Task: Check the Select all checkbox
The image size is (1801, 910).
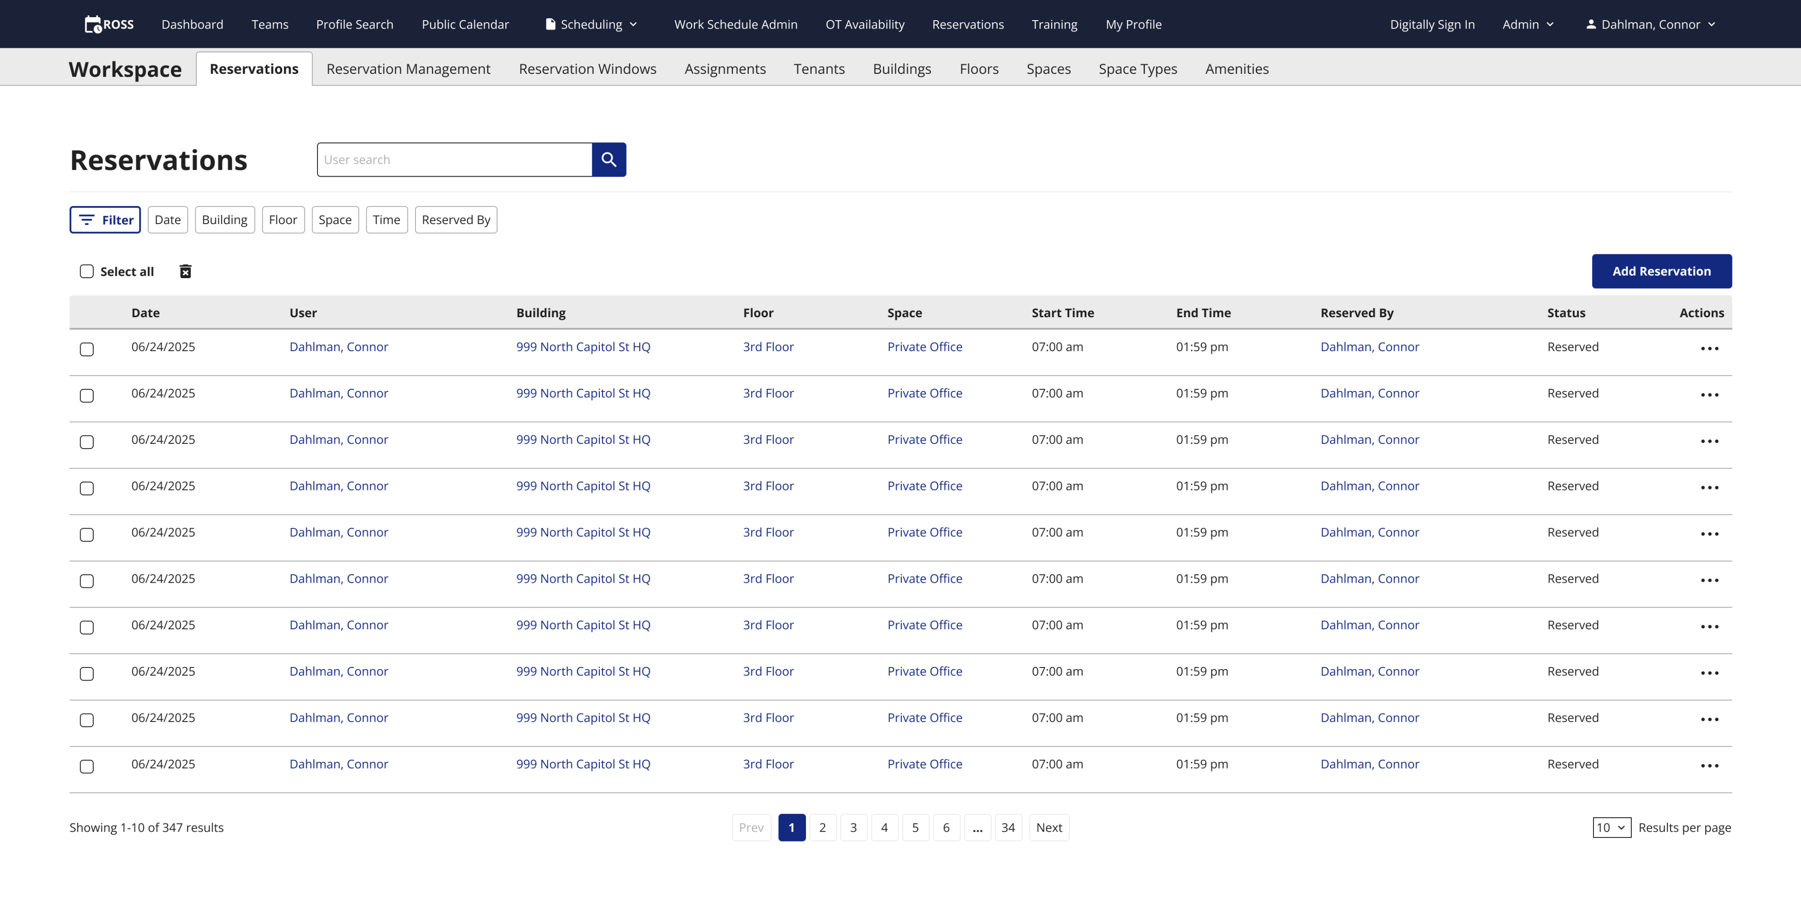Action: 87,271
